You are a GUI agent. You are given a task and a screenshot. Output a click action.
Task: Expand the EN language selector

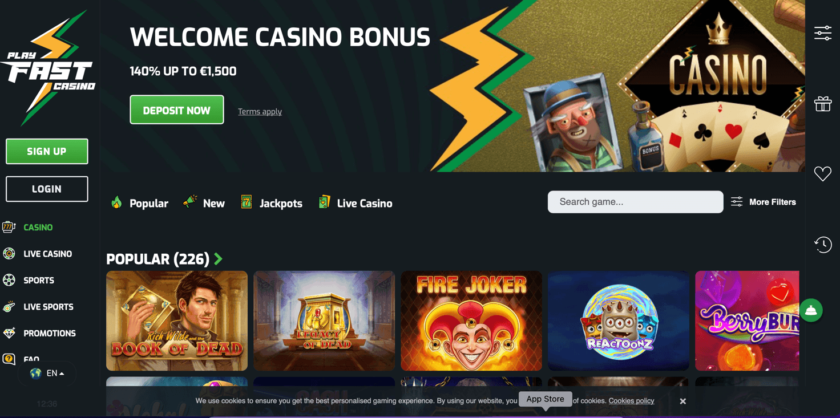[47, 374]
